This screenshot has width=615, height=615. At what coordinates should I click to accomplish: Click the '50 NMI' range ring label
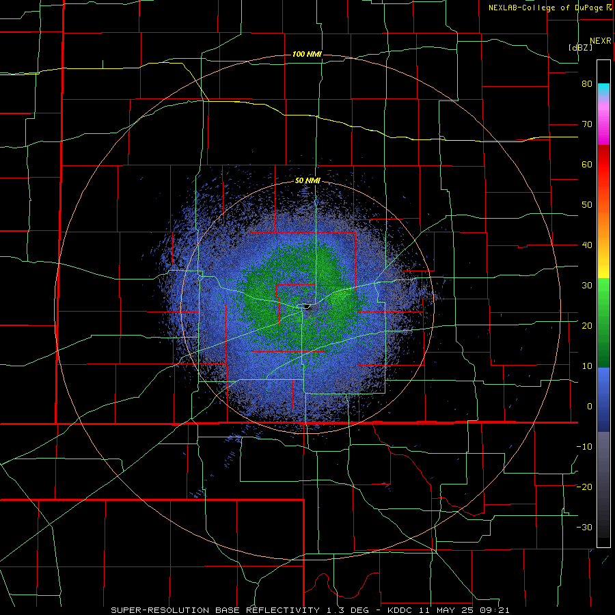click(x=307, y=181)
